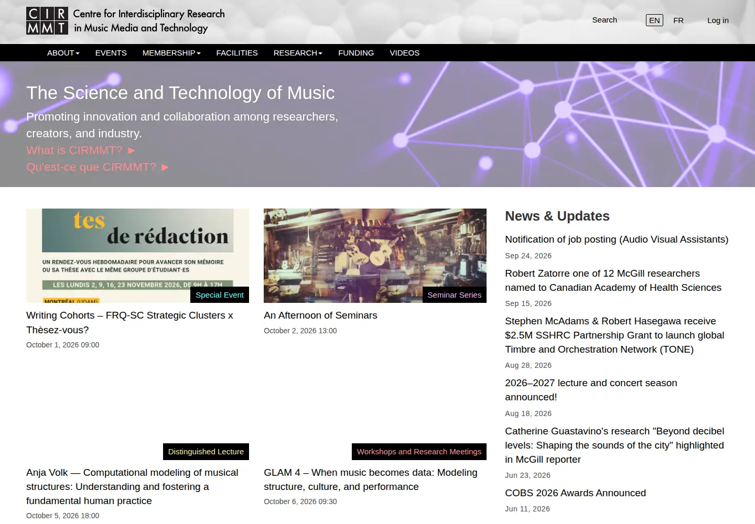Click the 'Aug 28, 2026' news date

(x=528, y=365)
